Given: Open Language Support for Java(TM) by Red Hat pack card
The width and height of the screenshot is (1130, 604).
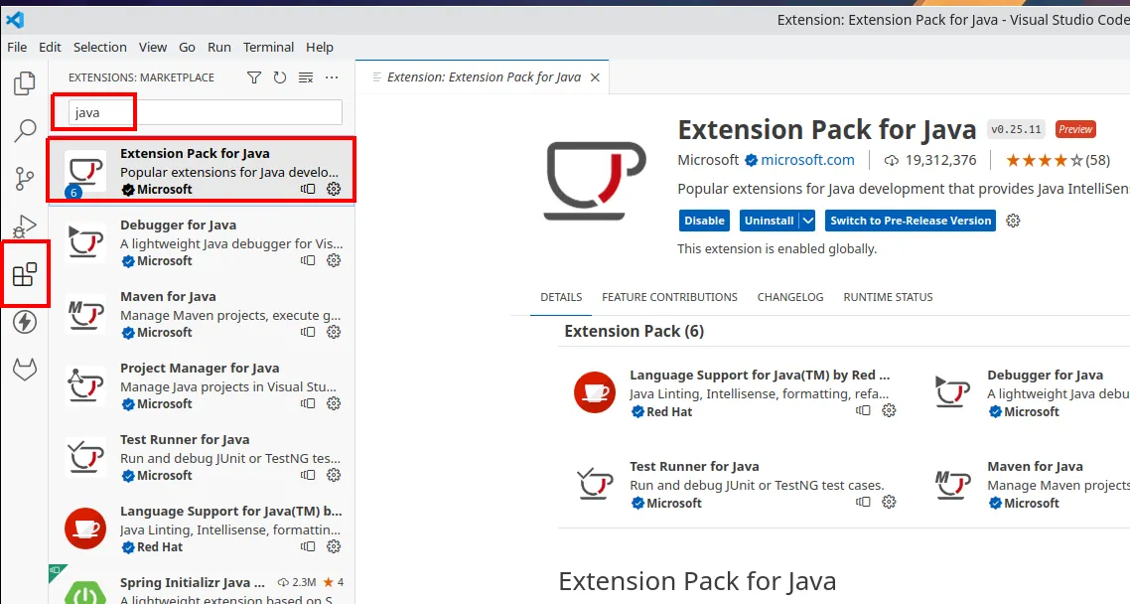Looking at the screenshot, I should (735, 392).
